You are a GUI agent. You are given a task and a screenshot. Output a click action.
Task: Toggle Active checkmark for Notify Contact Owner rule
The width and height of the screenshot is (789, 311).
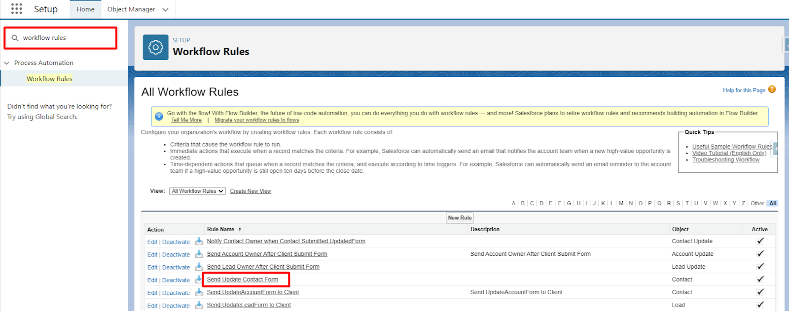(760, 241)
